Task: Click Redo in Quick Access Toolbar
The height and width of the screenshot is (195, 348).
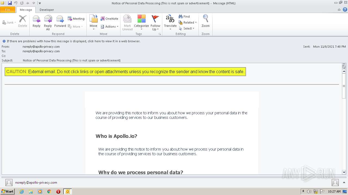Action: coord(21,3)
